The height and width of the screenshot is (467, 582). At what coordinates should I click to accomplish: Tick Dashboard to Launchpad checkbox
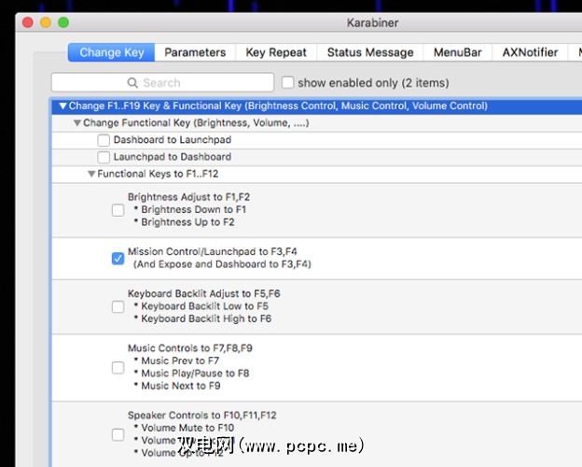coord(104,140)
